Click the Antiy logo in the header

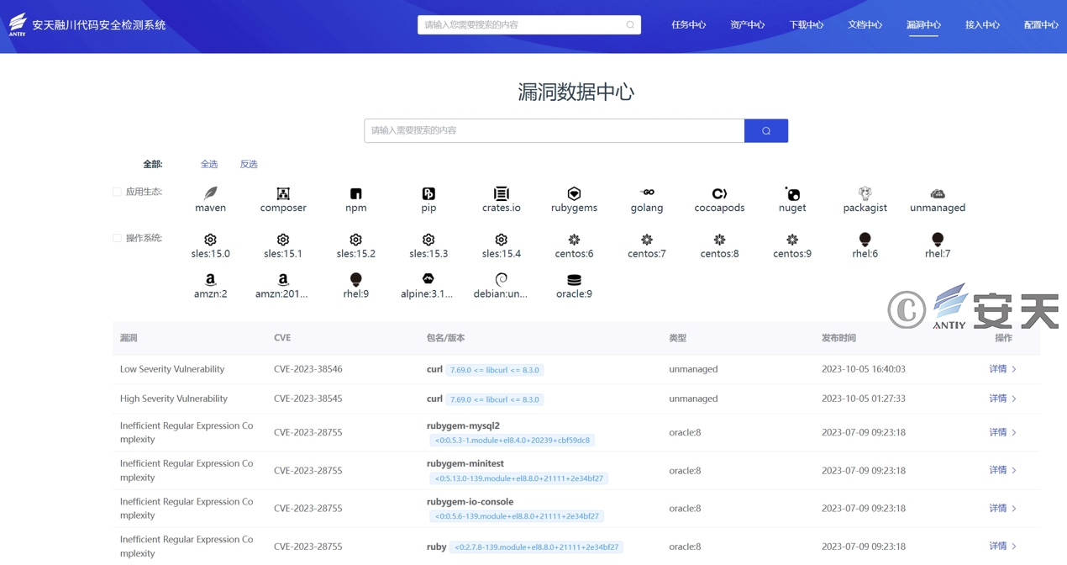click(x=18, y=24)
